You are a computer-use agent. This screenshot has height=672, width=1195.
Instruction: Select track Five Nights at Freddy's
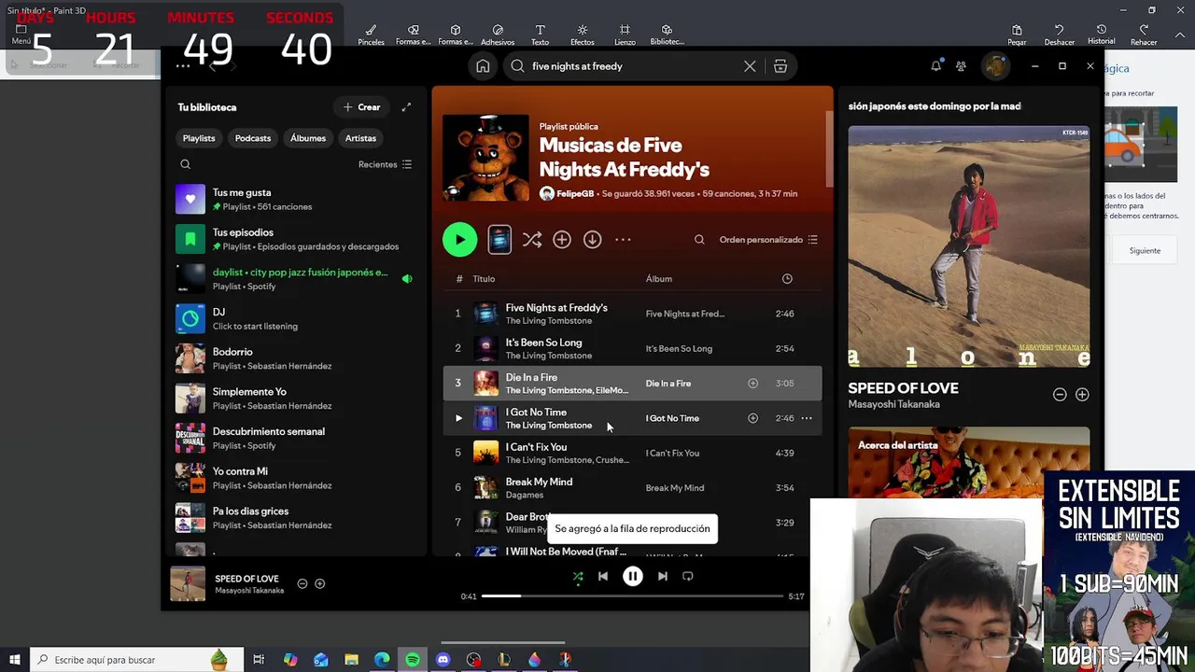click(633, 314)
